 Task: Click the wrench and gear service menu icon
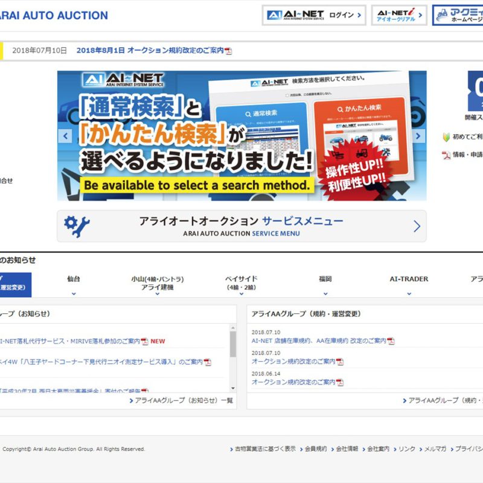(x=77, y=226)
